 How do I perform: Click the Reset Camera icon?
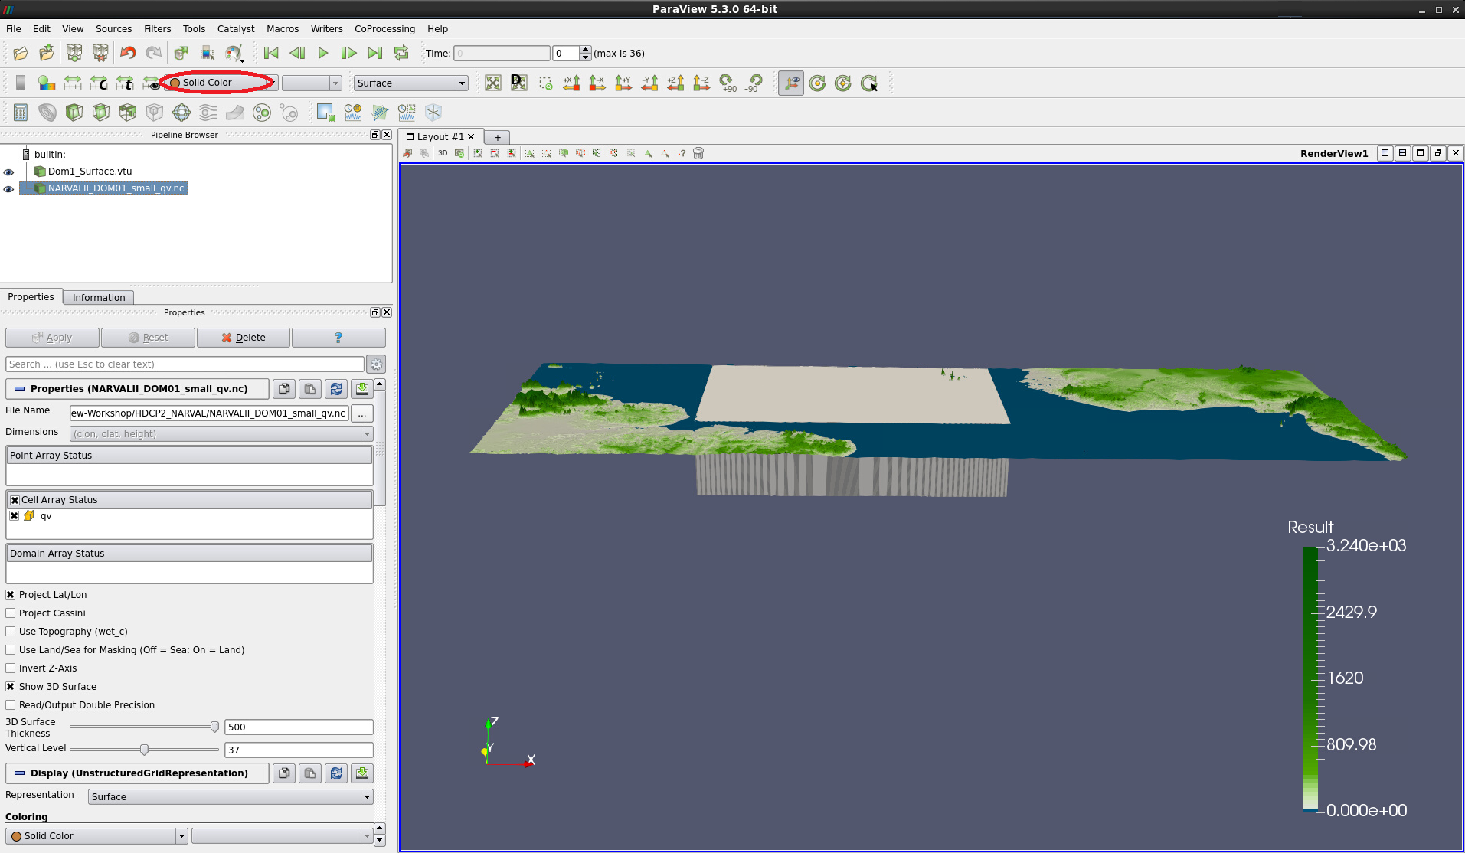493,83
